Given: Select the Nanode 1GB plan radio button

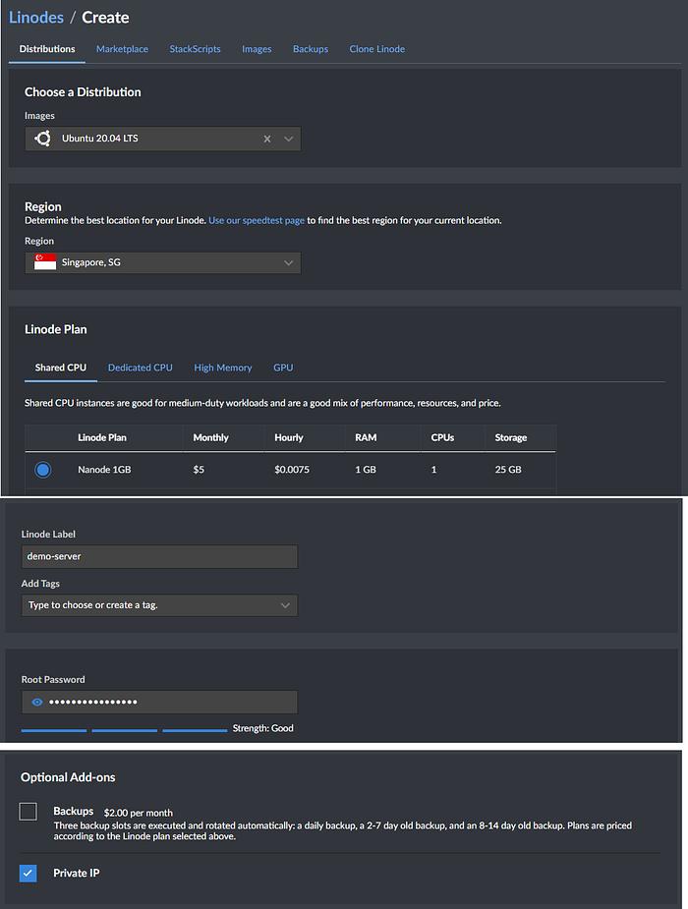Looking at the screenshot, I should click(43, 470).
